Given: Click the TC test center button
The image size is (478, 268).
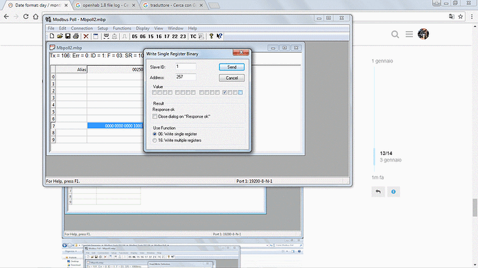Looking at the screenshot, I should (193, 36).
